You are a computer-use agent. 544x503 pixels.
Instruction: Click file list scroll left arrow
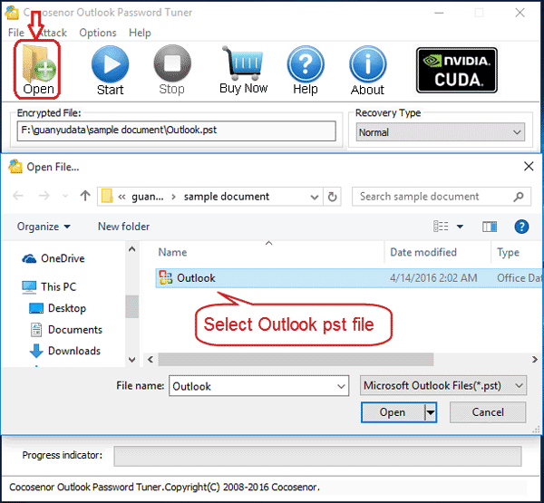[151, 360]
